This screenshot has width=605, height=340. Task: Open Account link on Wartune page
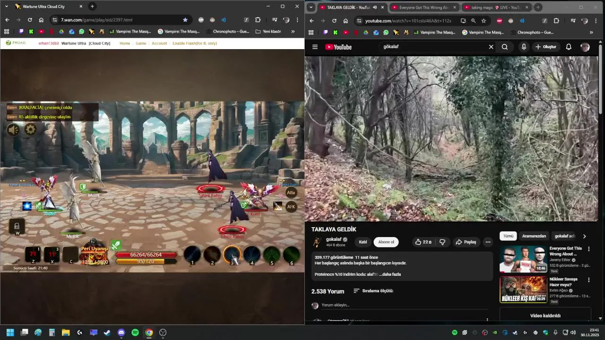tap(159, 43)
